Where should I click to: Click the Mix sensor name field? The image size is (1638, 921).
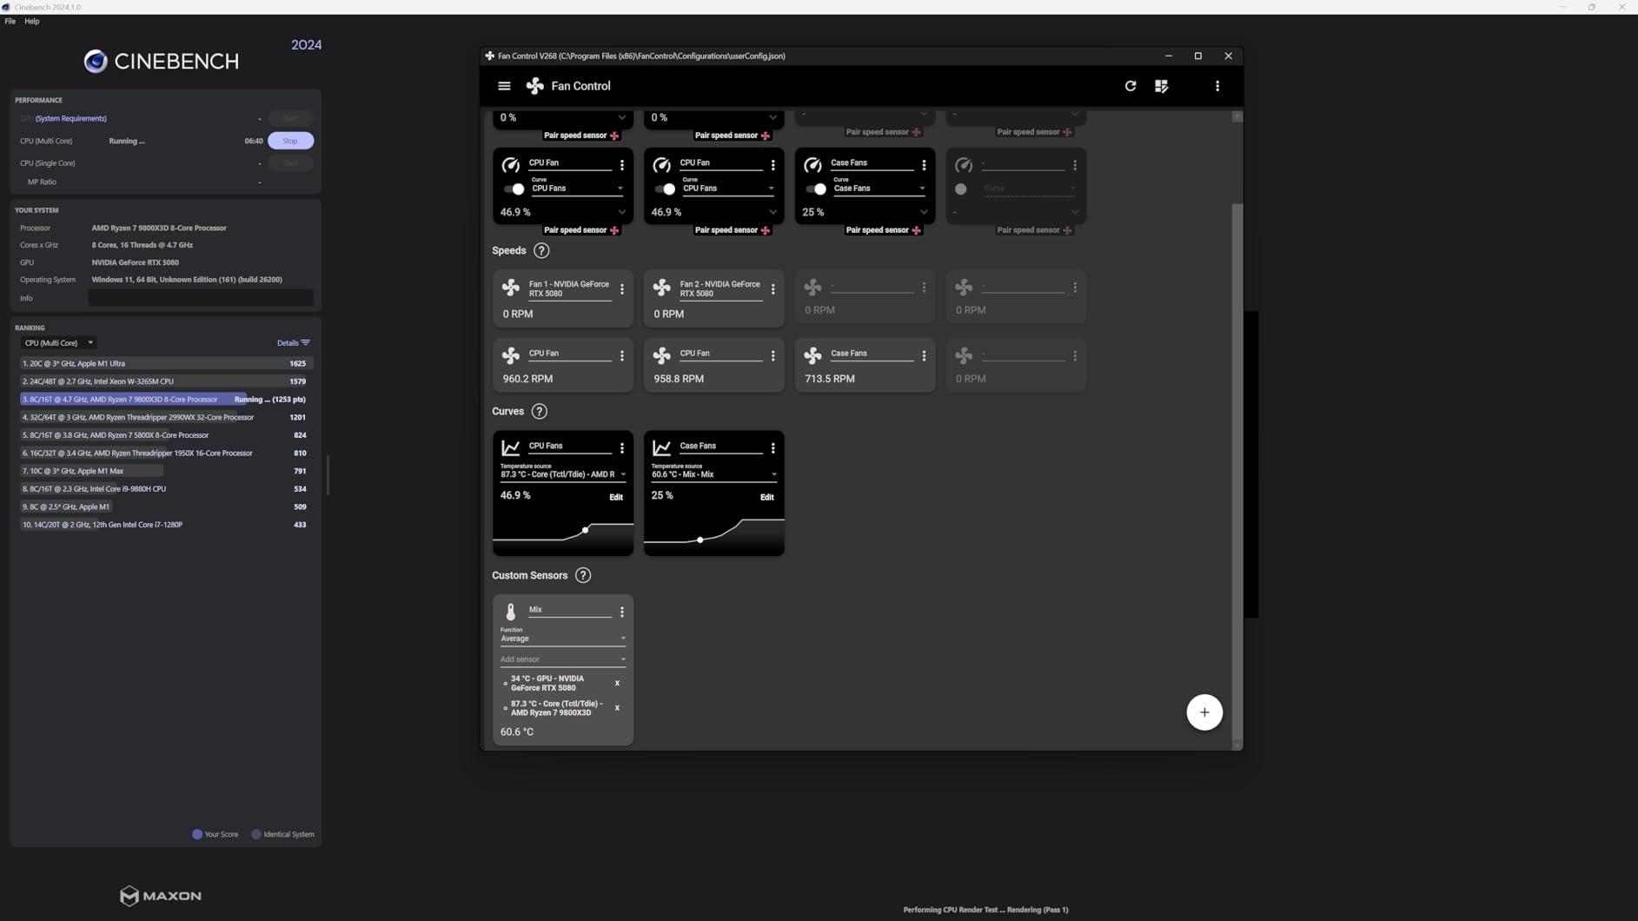(x=570, y=611)
